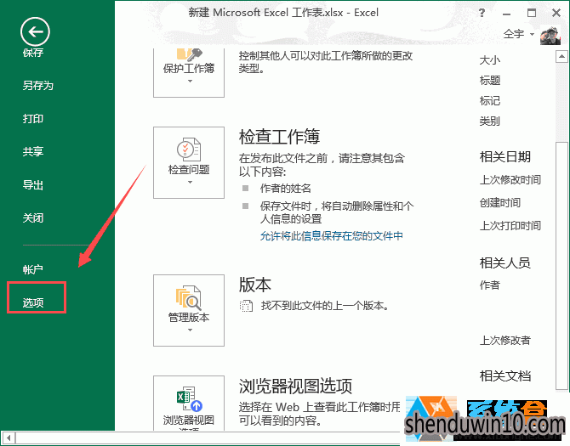The height and width of the screenshot is (446, 570).
Task: Click the 检查工作簿 heading
Action: (279, 137)
